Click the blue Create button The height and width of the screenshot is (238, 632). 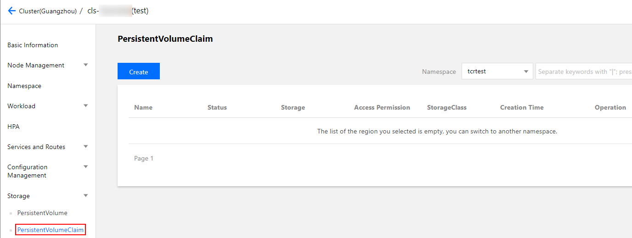coord(138,72)
